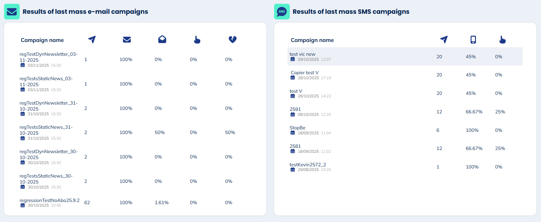The image size is (541, 222).
Task: Click the sent paper-plane icon in e-mail table
Action: (92, 39)
